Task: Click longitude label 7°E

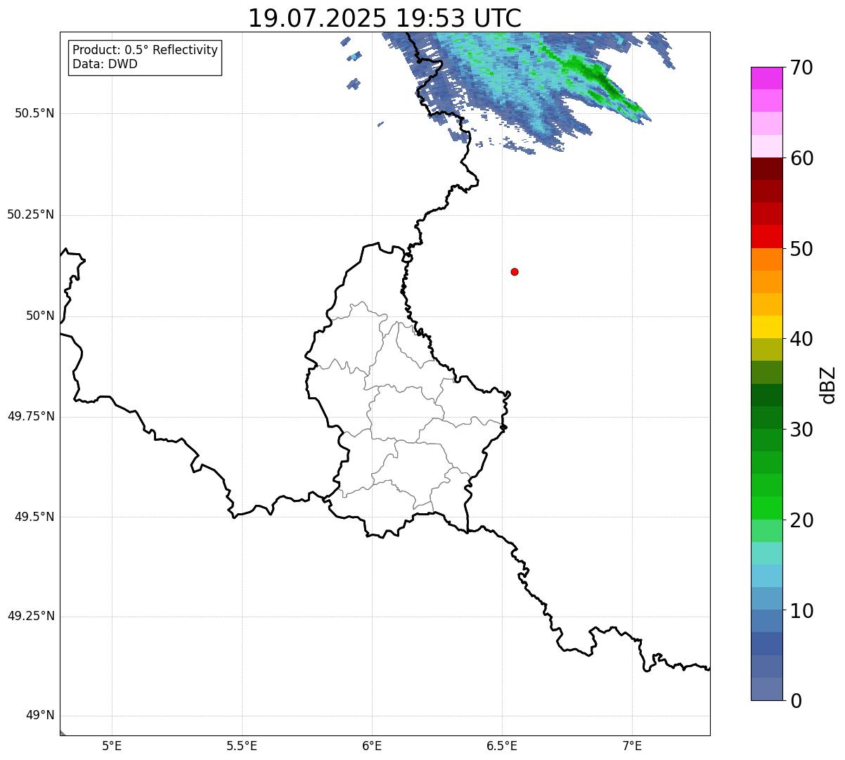Action: pyautogui.click(x=632, y=745)
